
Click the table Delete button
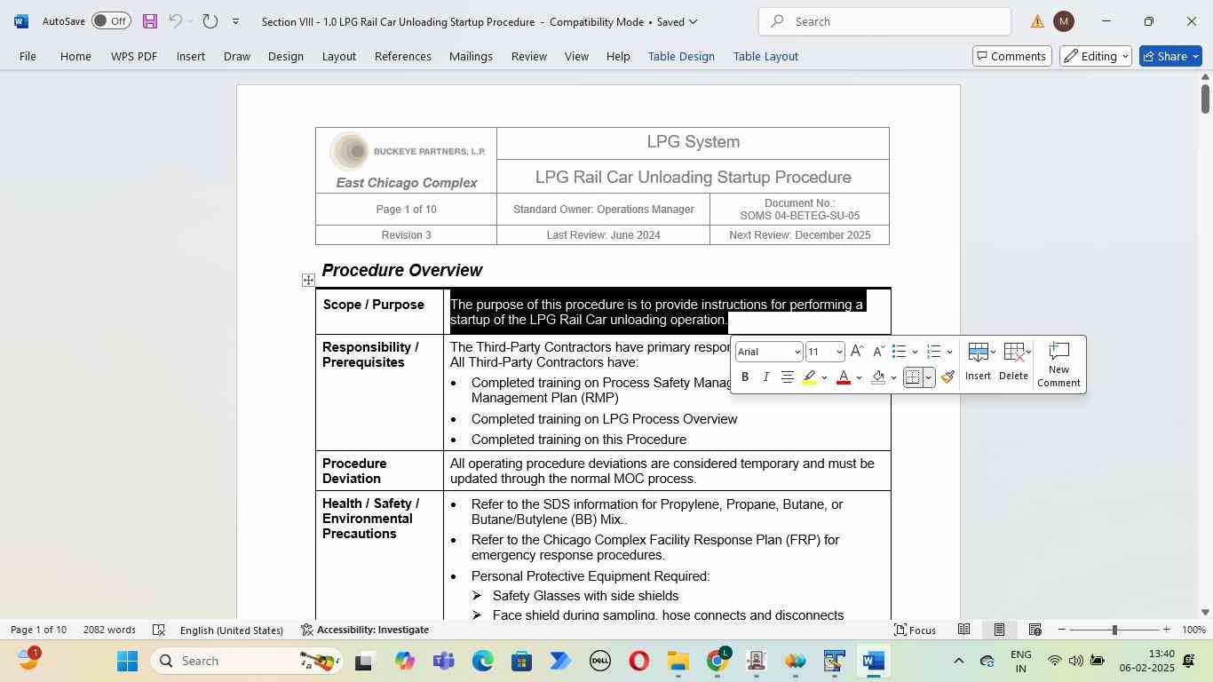(x=1013, y=362)
